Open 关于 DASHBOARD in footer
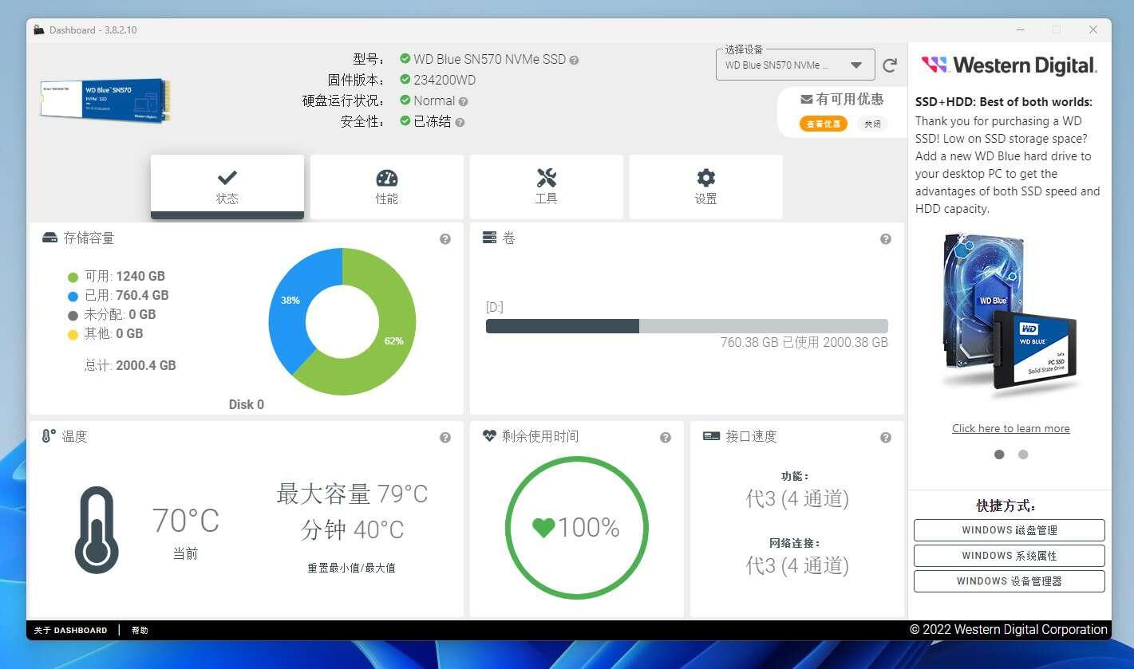Viewport: 1134px width, 669px height. 70,630
